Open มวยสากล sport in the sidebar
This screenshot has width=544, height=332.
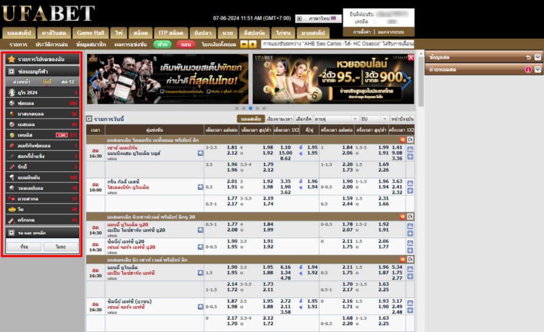coord(42,199)
